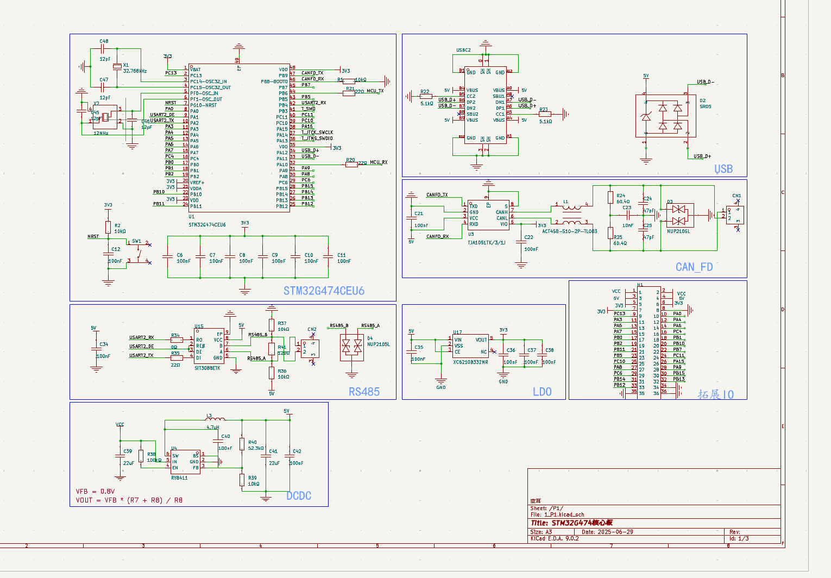
Task: Select capacitor C34 in the RS485 block
Action: pos(96,348)
